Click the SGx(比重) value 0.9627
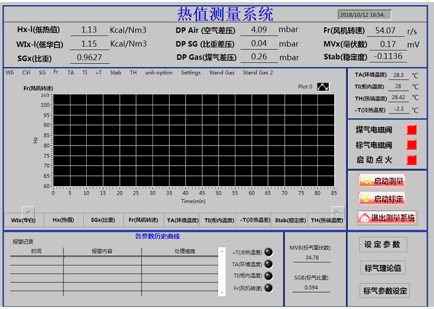The image size is (434, 309). [x=90, y=58]
